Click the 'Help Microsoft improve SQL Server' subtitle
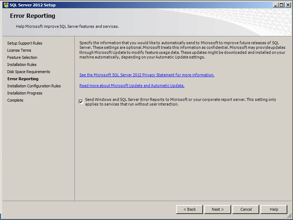This screenshot has height=220, width=293. [67, 26]
